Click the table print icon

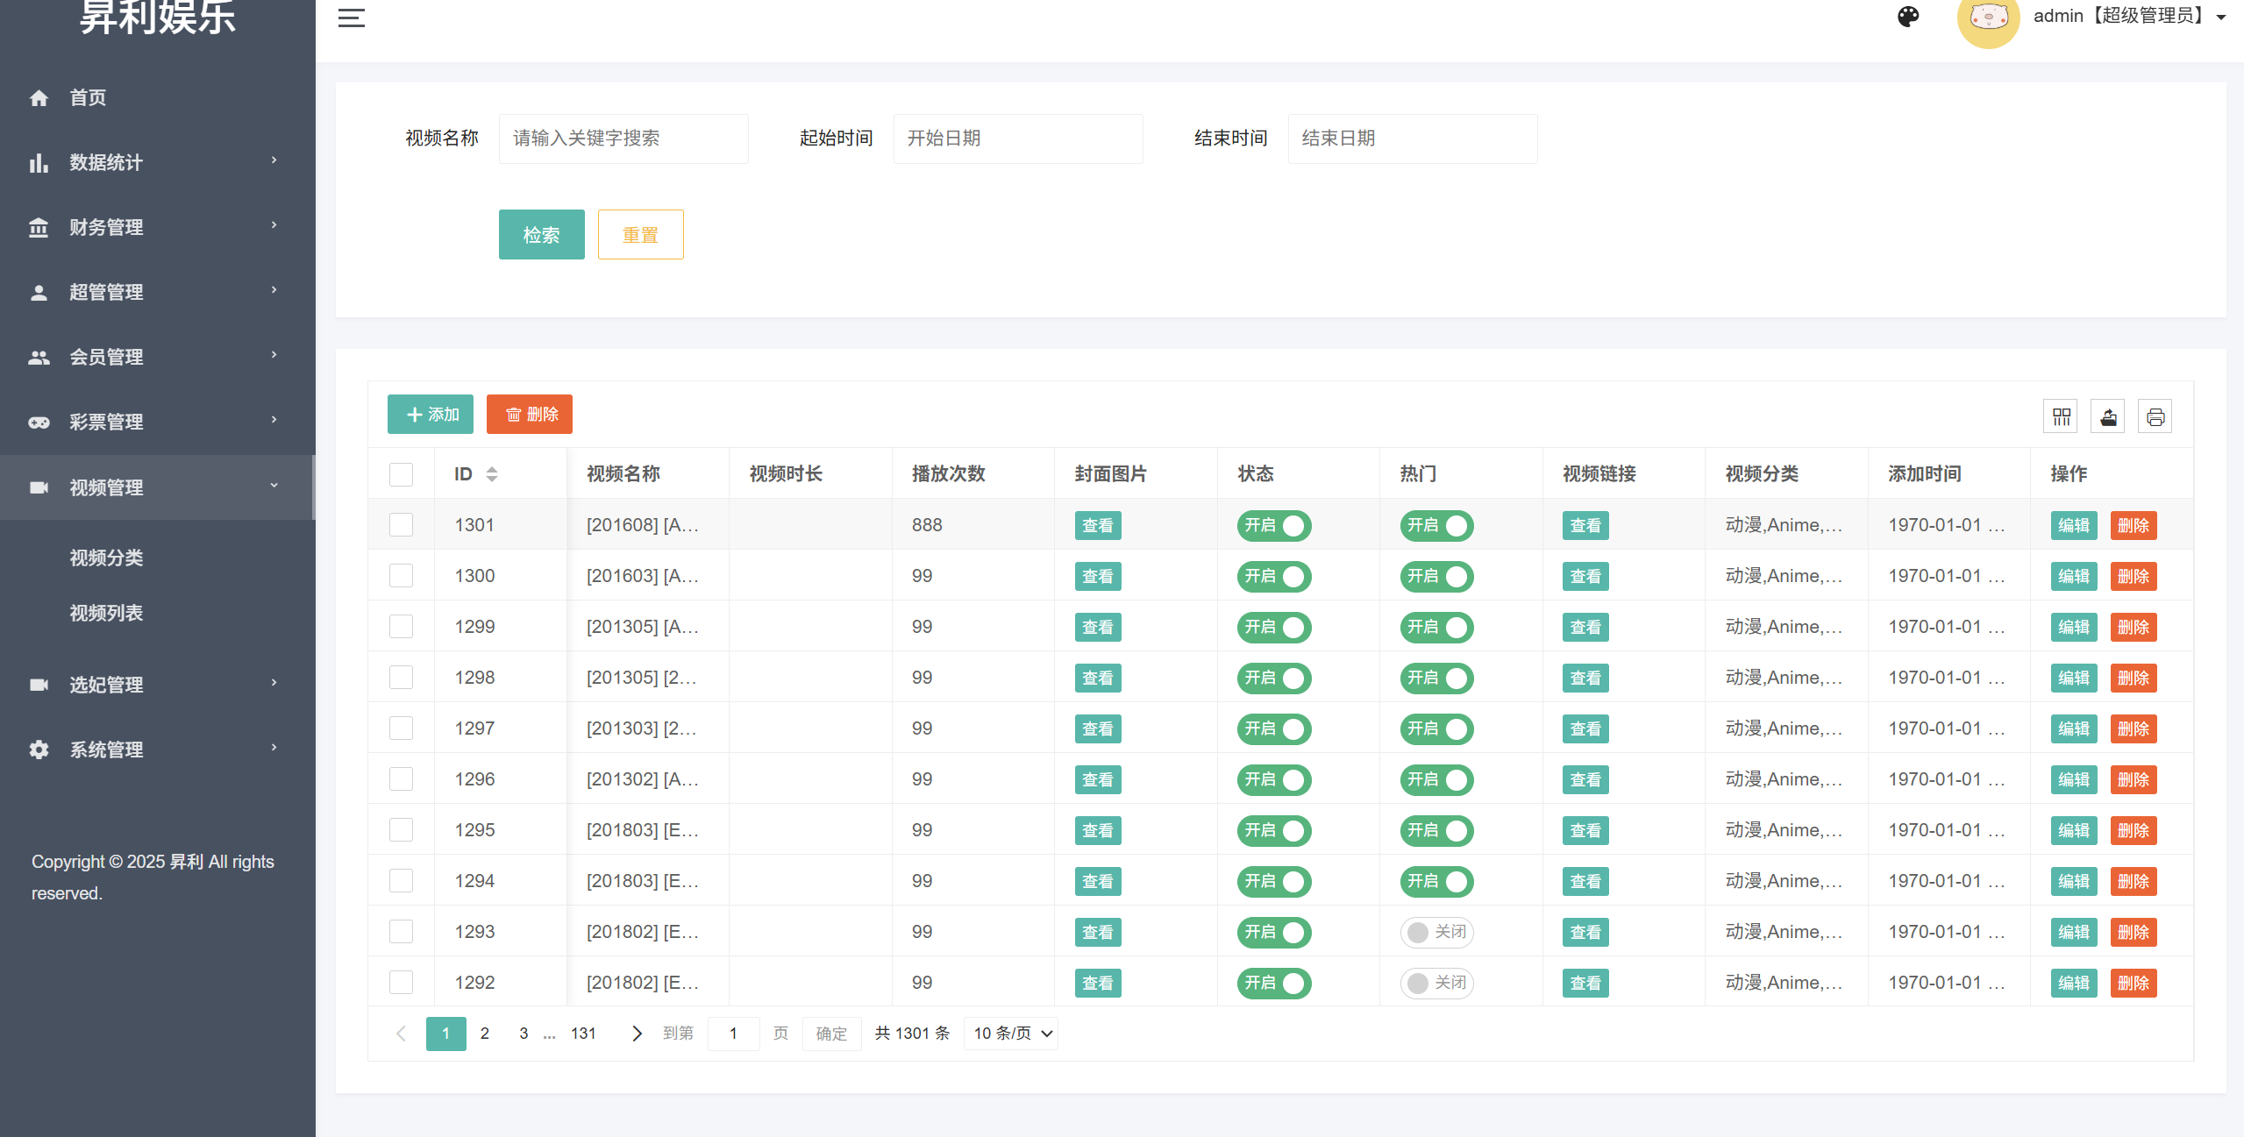click(x=2155, y=416)
